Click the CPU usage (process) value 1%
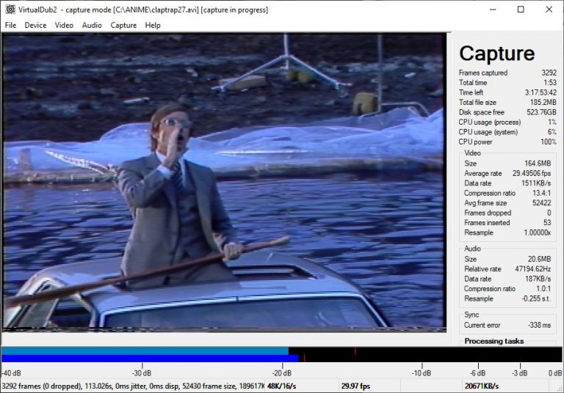Image resolution: width=564 pixels, height=393 pixels. [x=552, y=122]
